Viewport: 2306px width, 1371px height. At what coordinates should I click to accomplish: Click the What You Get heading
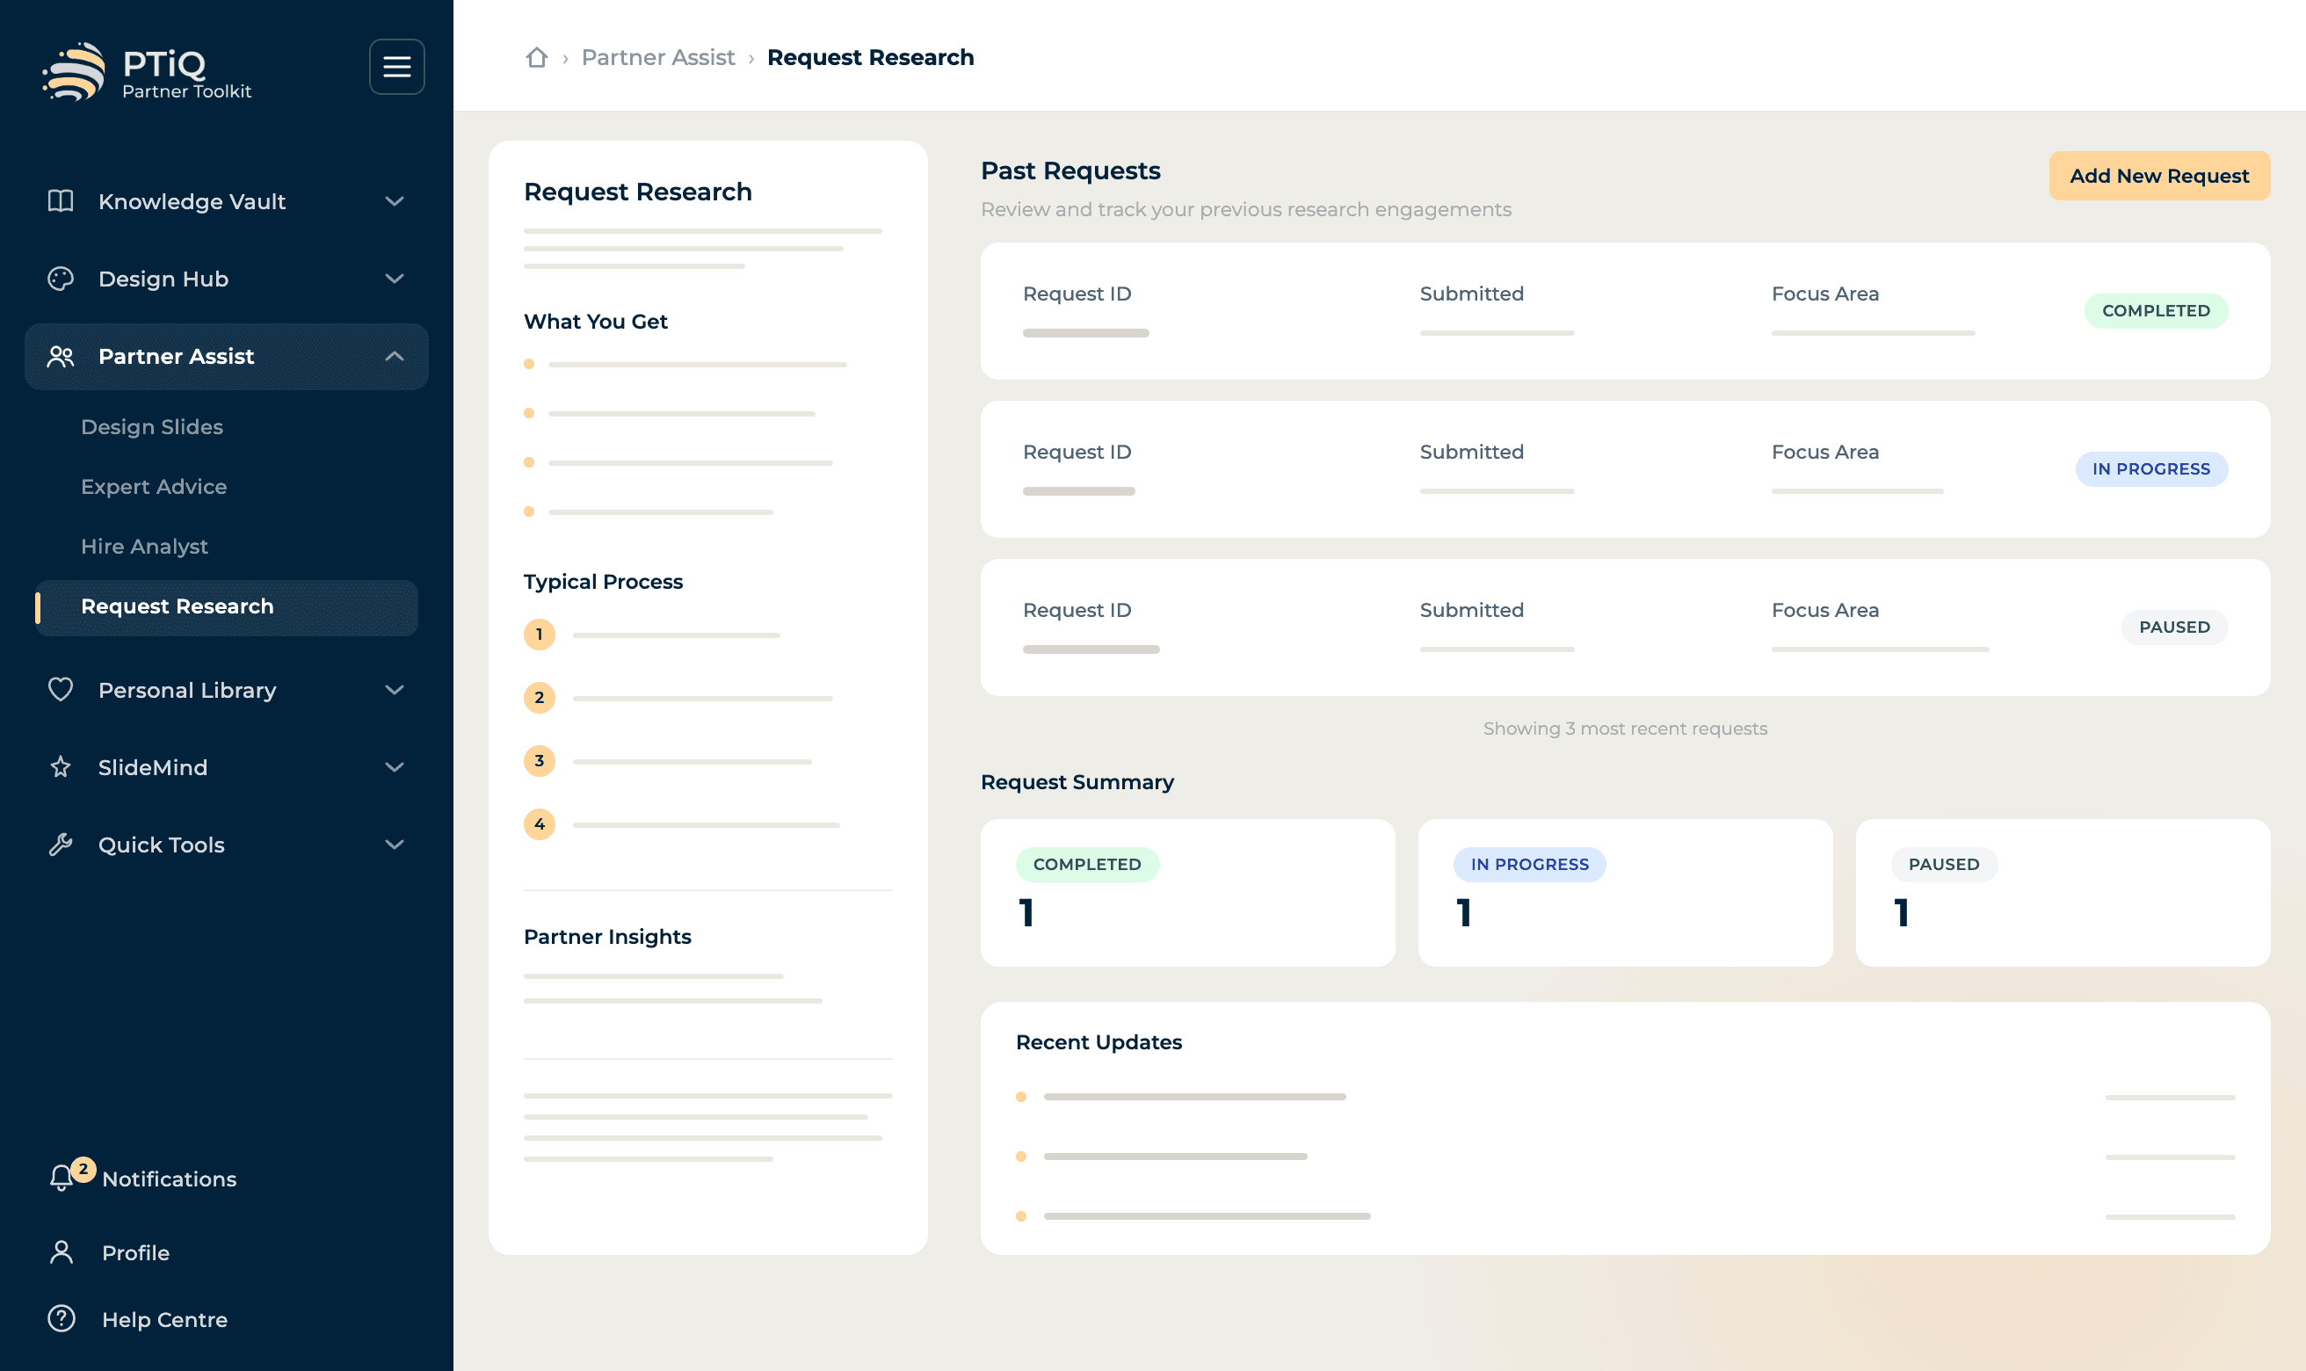point(596,322)
